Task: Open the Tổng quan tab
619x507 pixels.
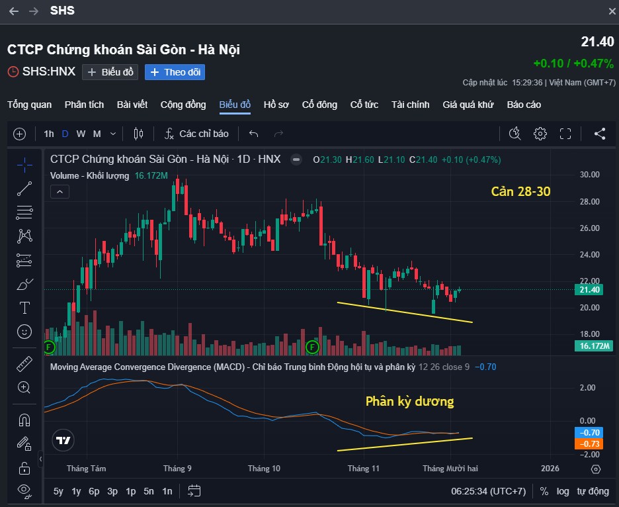Action: click(x=29, y=105)
